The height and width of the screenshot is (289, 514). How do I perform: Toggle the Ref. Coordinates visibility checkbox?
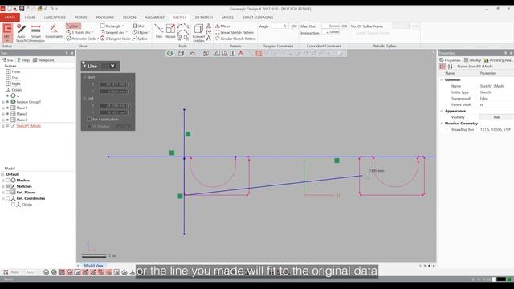click(x=8, y=198)
